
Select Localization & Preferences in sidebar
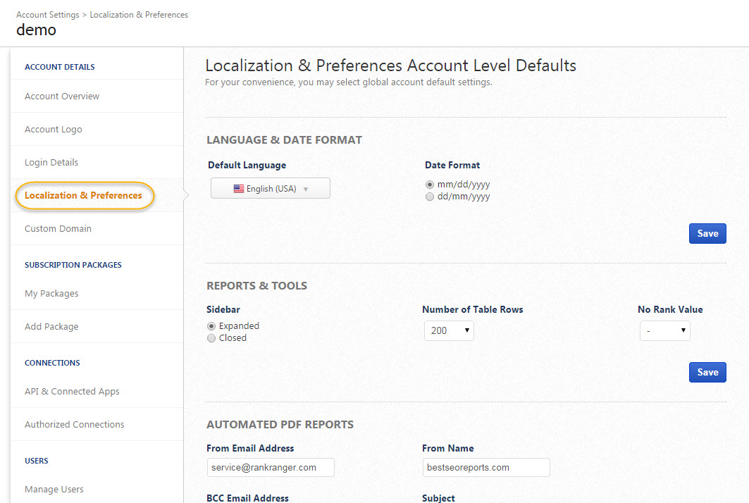83,196
